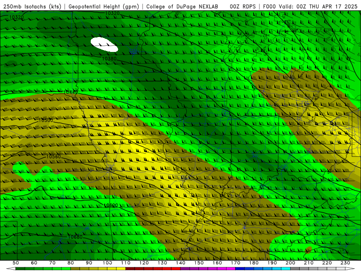The image size is (361, 271).
Task: Select the bright magenta swatch ending at 170
Action: (231, 268)
